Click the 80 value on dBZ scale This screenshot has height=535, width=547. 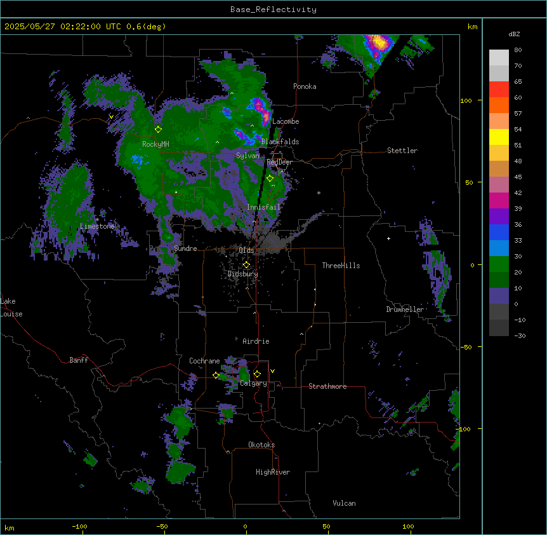pyautogui.click(x=518, y=50)
